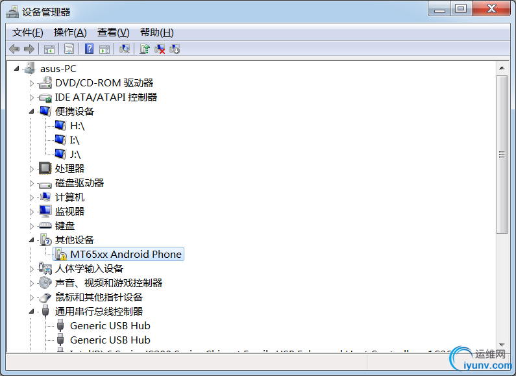The width and height of the screenshot is (516, 376).
Task: Select the second Generic USB Hub label
Action: click(x=110, y=340)
